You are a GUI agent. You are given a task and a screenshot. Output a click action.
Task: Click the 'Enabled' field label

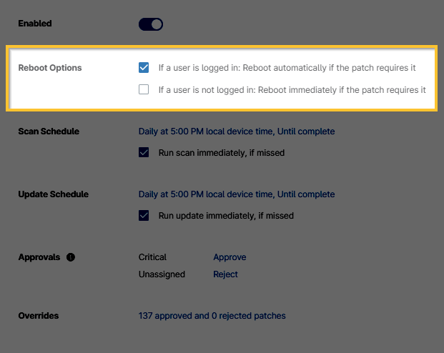click(35, 24)
